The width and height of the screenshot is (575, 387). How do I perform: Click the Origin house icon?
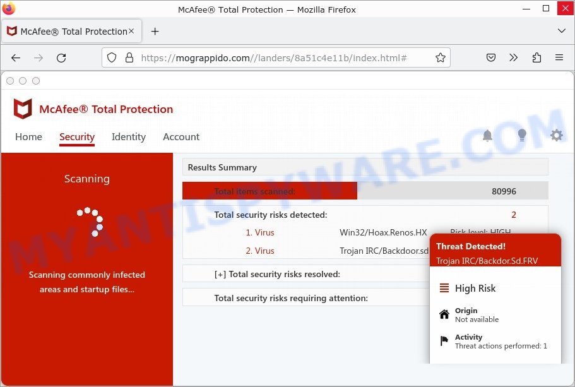pyautogui.click(x=444, y=314)
